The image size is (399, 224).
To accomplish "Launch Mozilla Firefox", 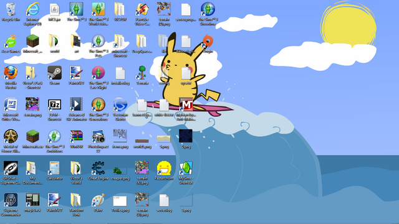I will (11, 73).
